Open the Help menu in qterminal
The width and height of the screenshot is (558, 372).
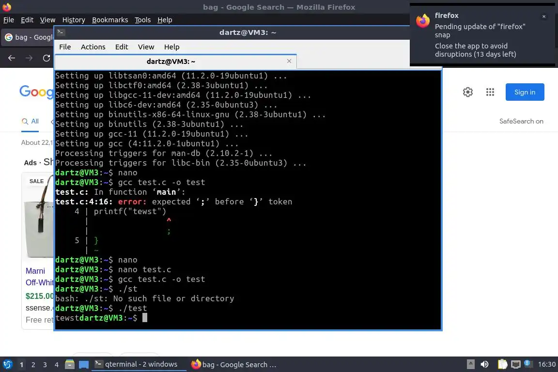(x=171, y=47)
